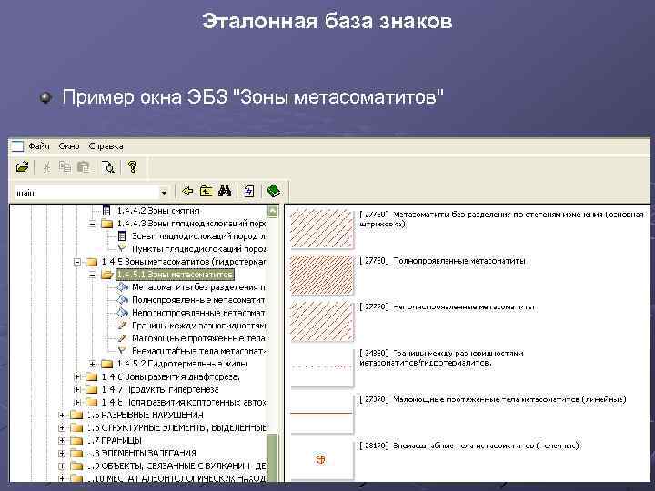Expand the 1.6 СТРУКТУРНЫЕ ЭЛЕМЕНТЫ node
Image resolution: width=655 pixels, height=491 pixels.
click(62, 427)
